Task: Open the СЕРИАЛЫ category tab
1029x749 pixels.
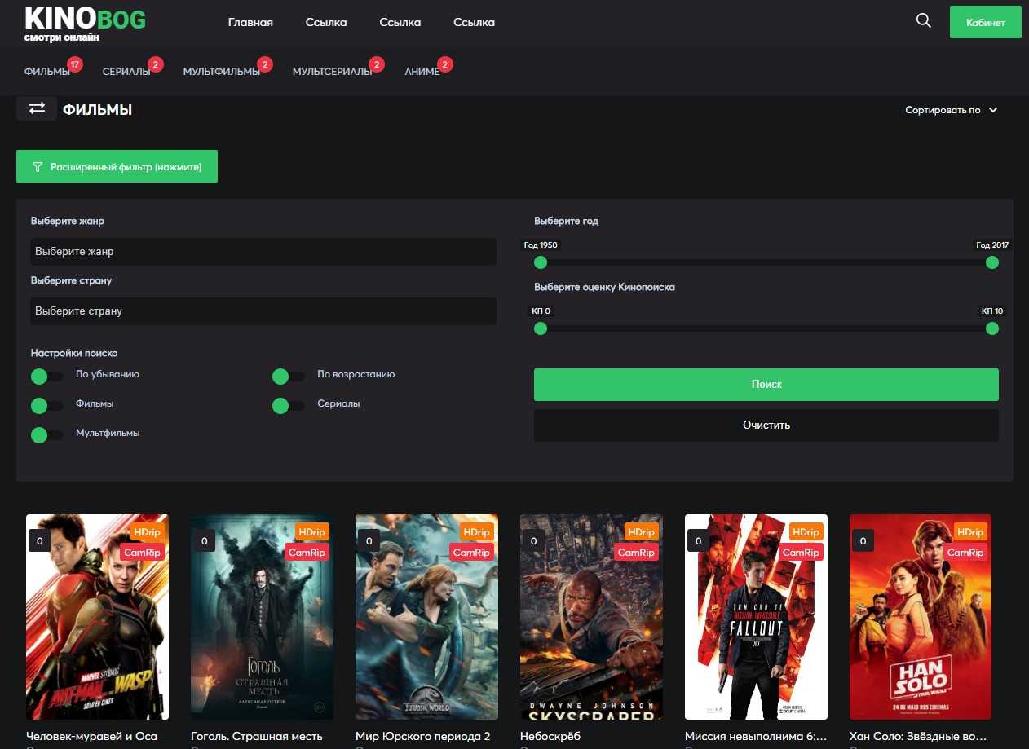Action: tap(126, 72)
